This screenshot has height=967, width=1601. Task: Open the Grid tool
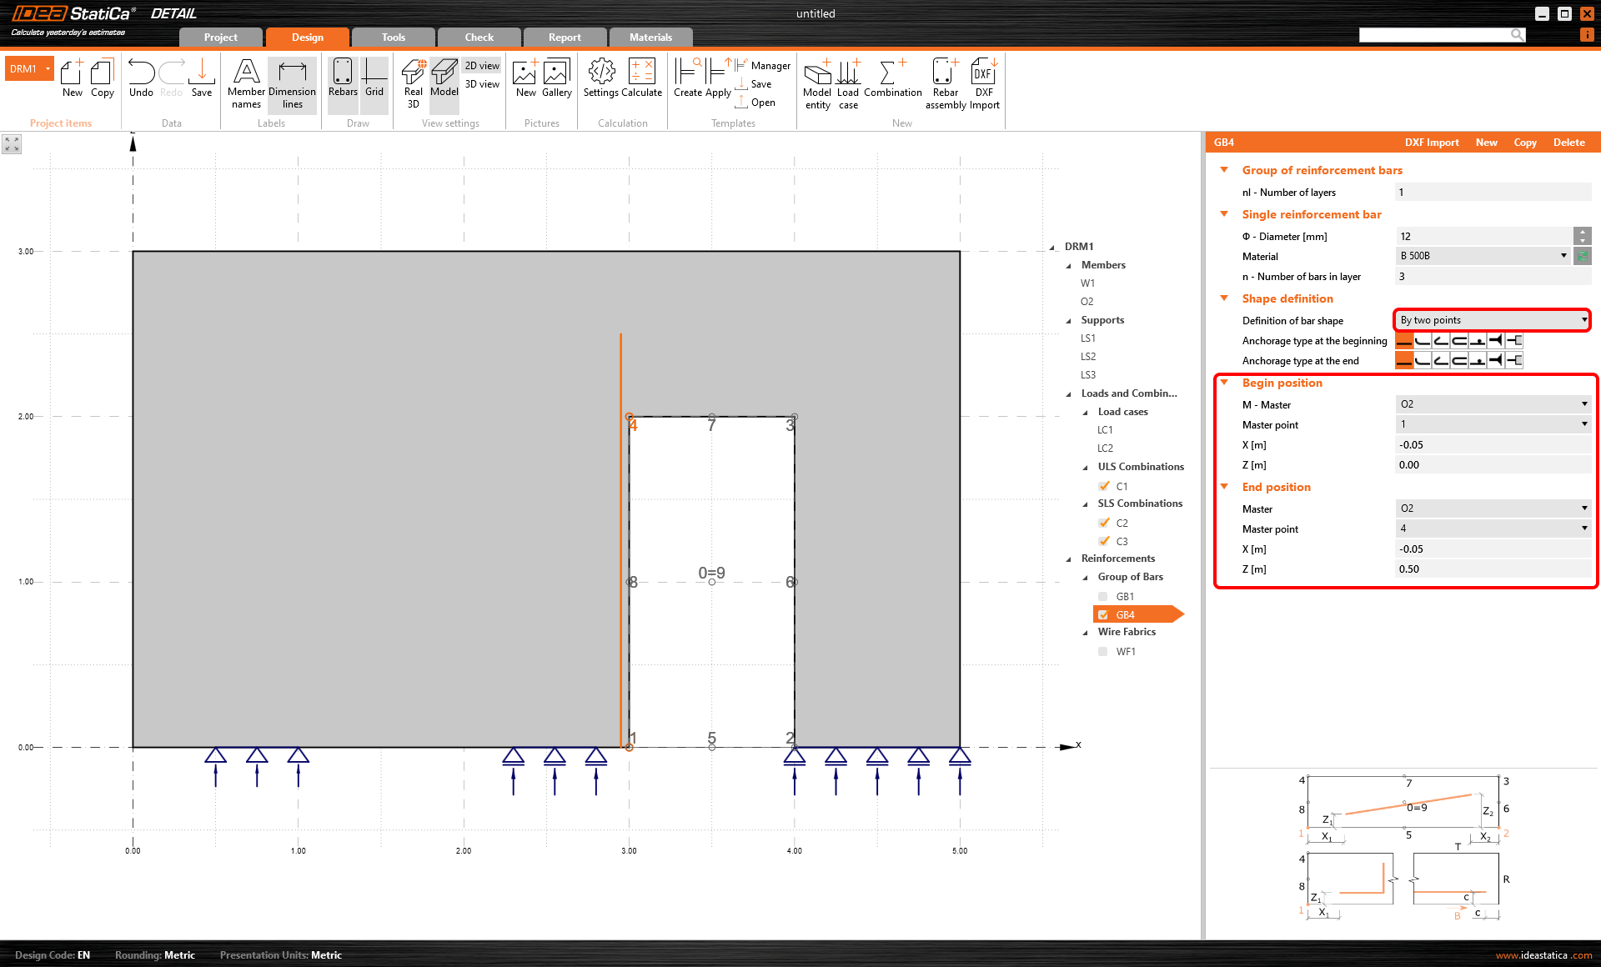pyautogui.click(x=374, y=81)
